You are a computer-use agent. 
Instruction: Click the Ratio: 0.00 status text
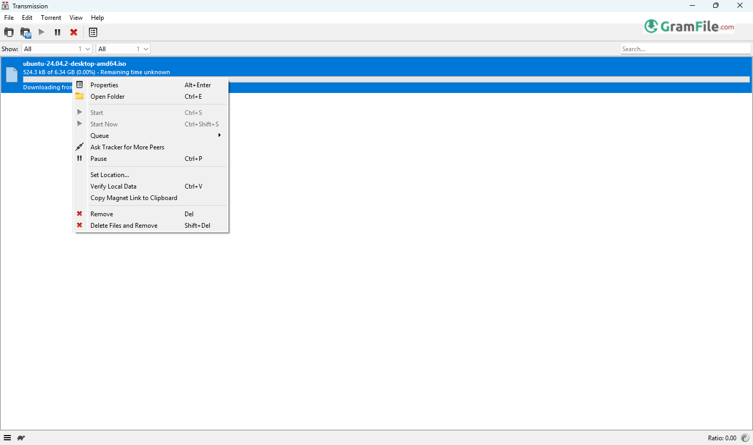[x=722, y=438]
